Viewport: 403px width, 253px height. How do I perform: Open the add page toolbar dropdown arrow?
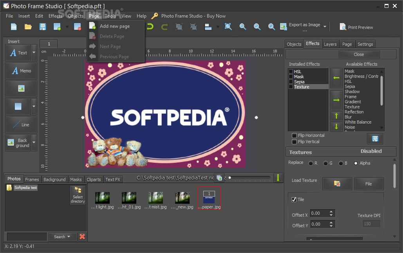(x=67, y=27)
